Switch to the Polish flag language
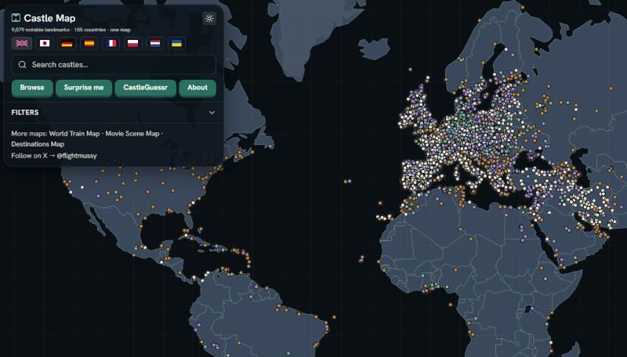 (132, 43)
